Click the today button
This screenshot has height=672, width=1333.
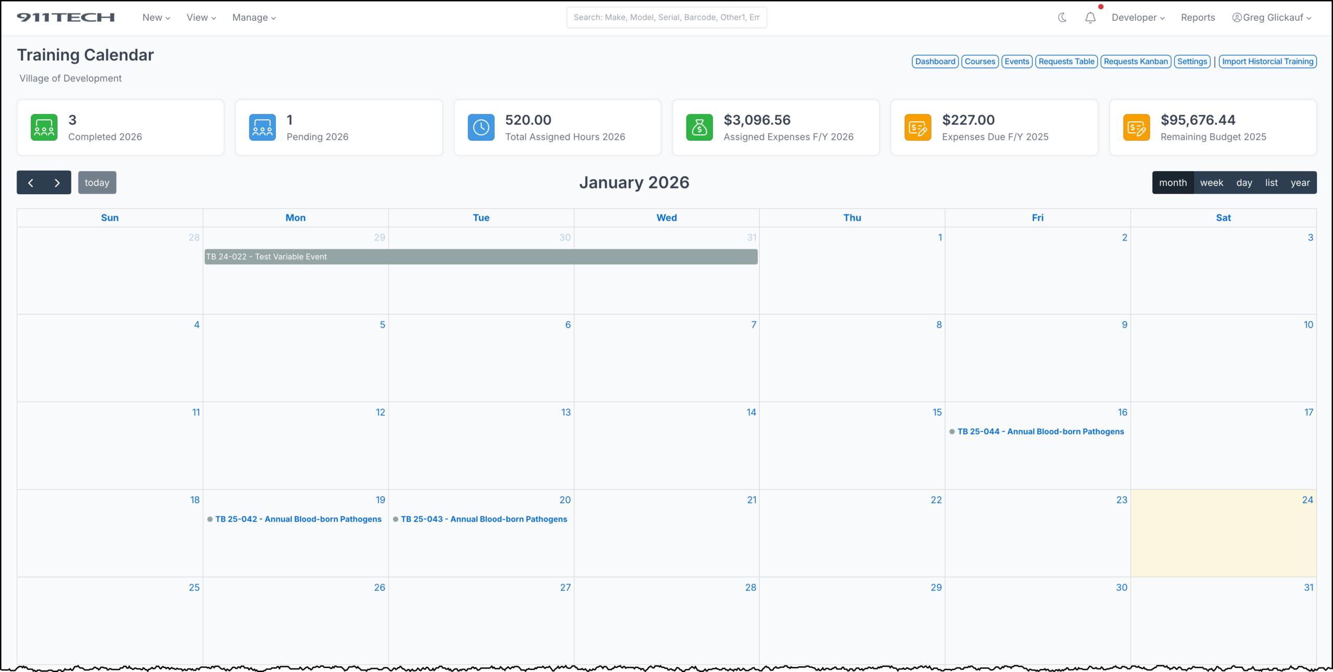tap(97, 183)
